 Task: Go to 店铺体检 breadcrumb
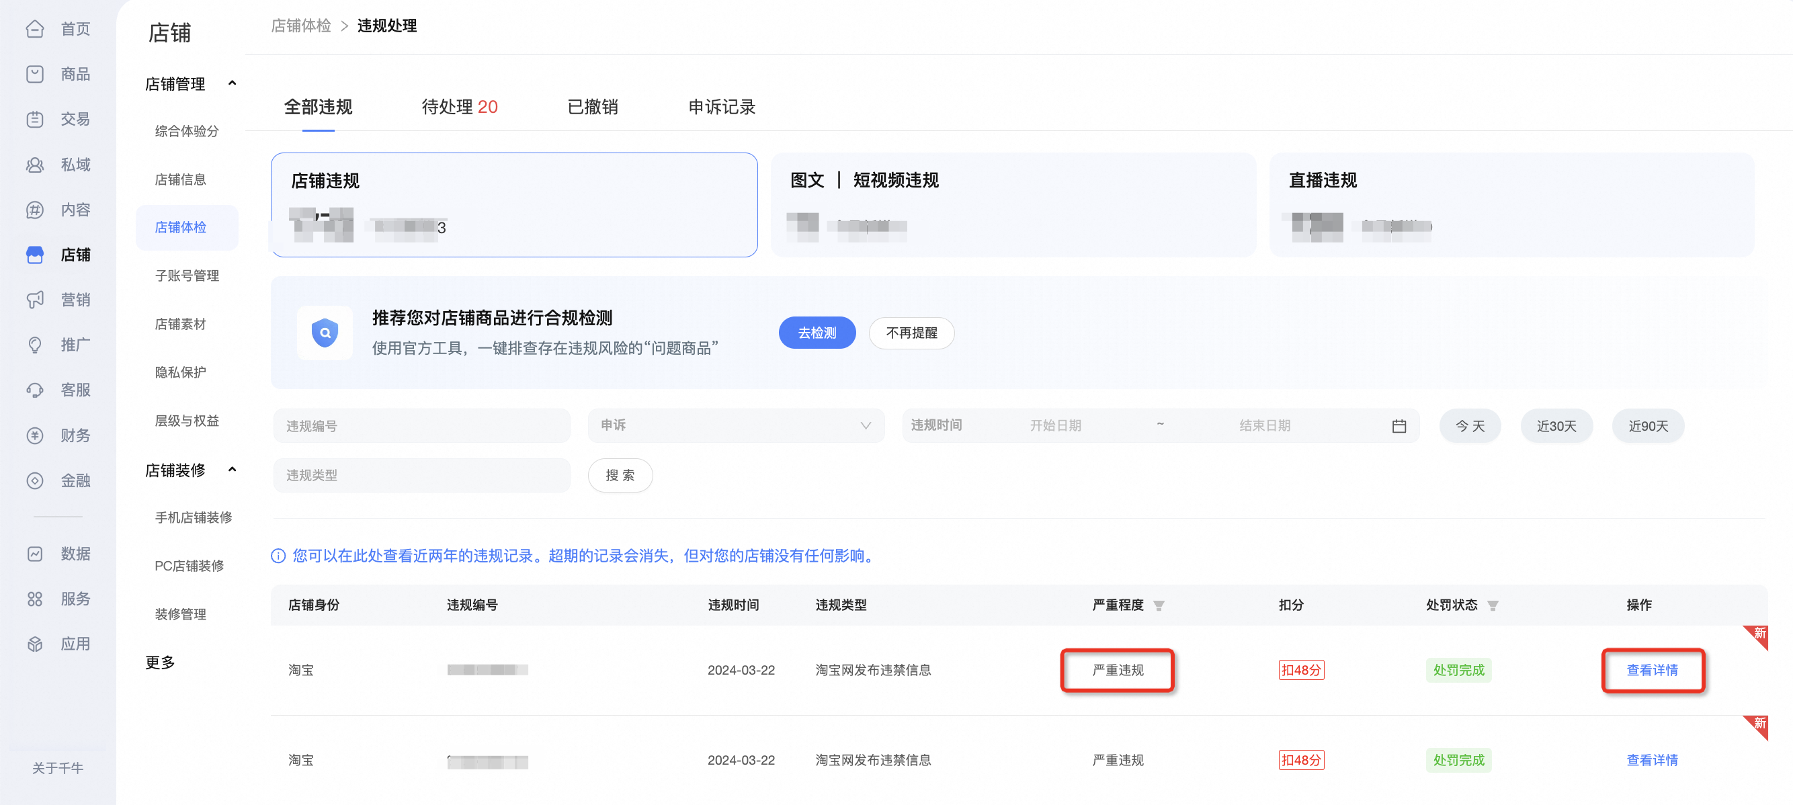point(300,26)
